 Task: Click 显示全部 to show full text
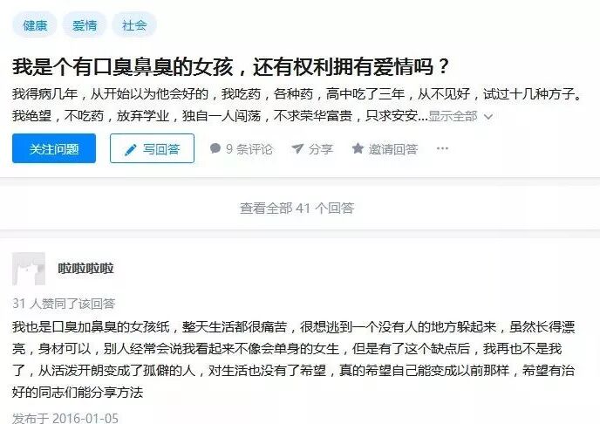coord(453,116)
